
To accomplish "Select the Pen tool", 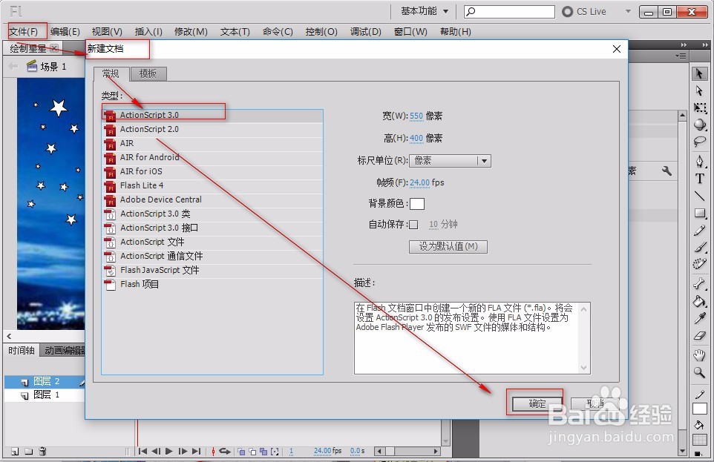I will 699,161.
